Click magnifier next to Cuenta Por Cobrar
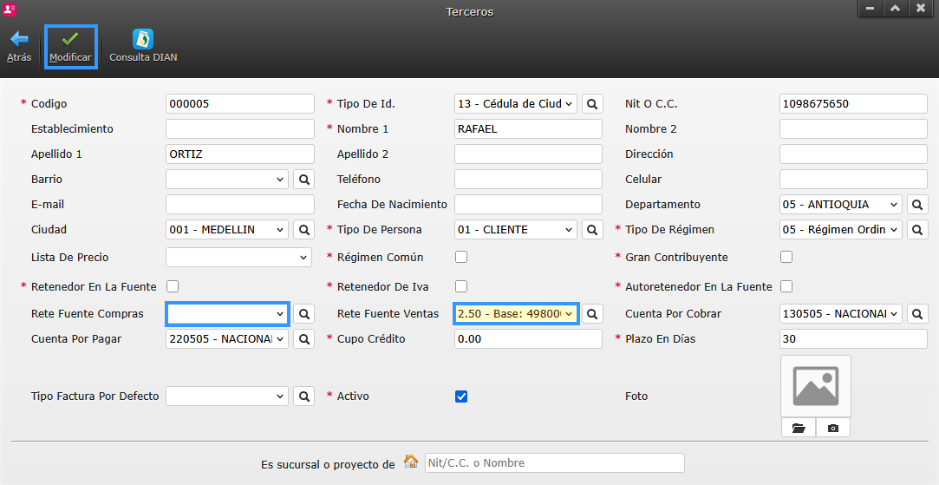The height and width of the screenshot is (485, 939). coord(917,314)
